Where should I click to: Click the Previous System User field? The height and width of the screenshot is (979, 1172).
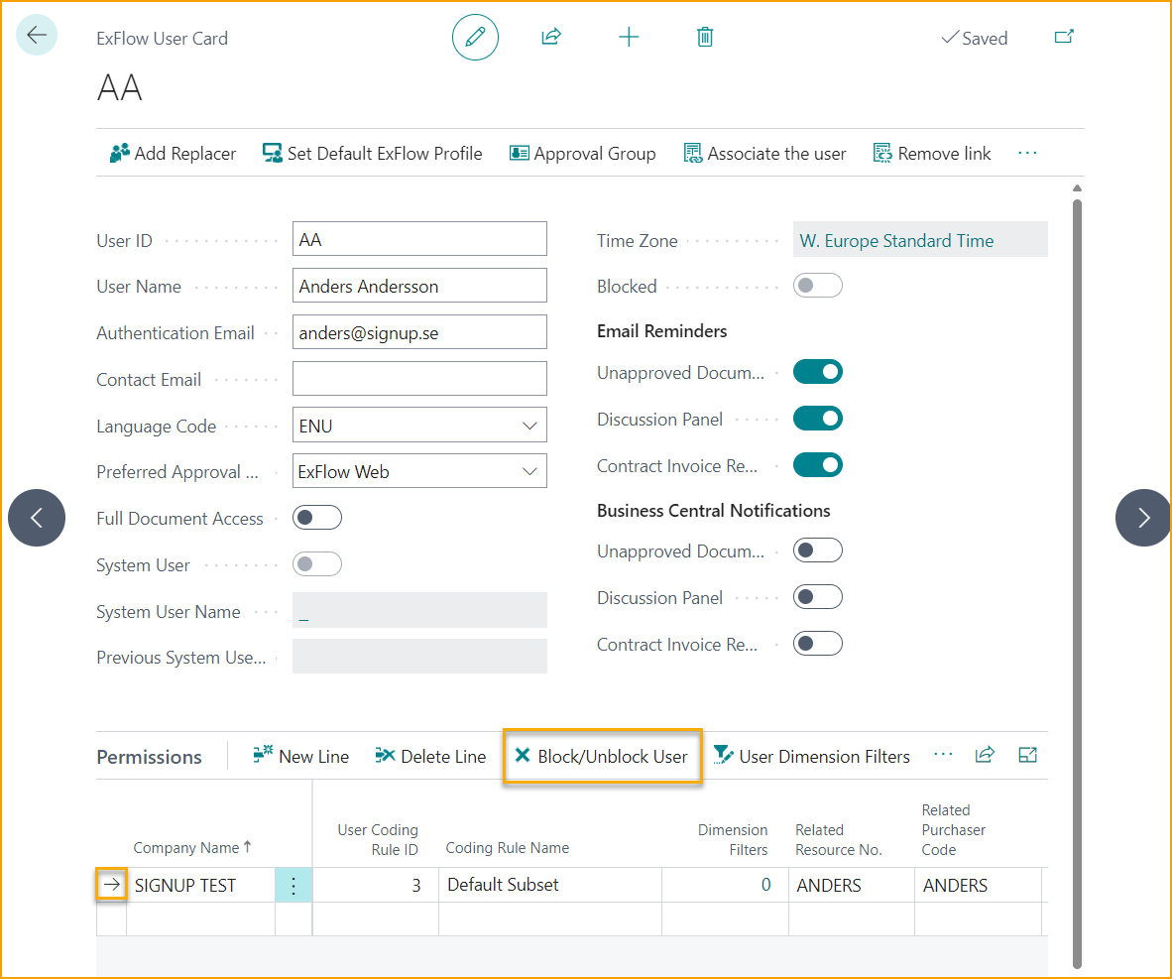(419, 657)
